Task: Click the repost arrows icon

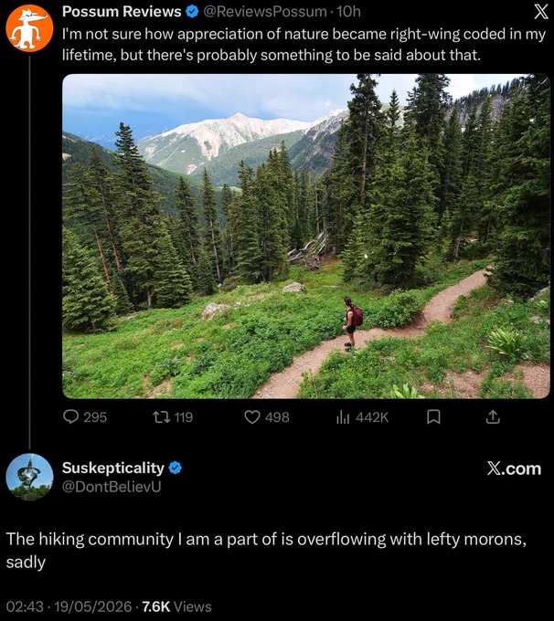Action: [x=162, y=416]
